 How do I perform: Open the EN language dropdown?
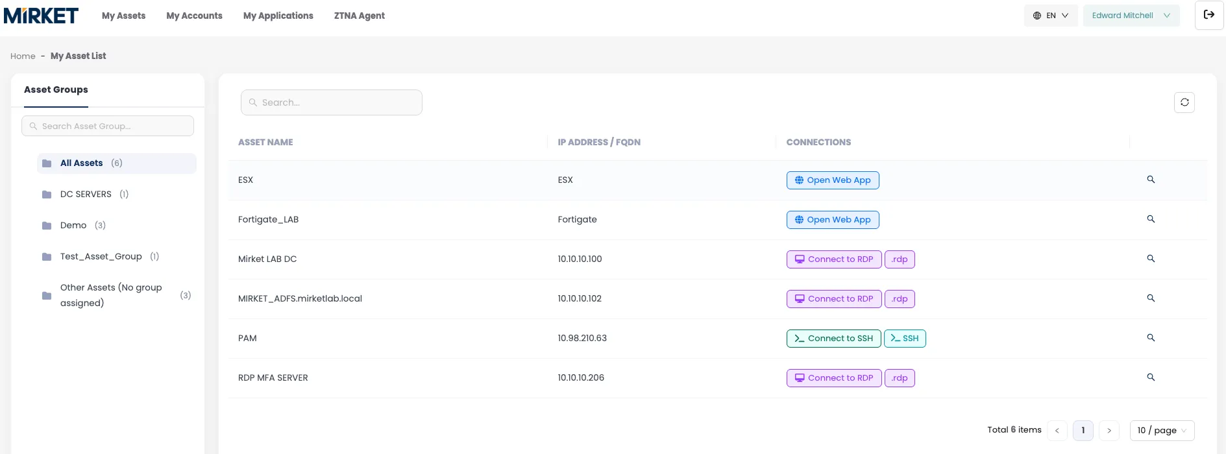[x=1051, y=16]
